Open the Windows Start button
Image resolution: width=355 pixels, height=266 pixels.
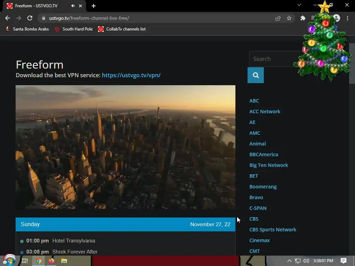pos(9,260)
